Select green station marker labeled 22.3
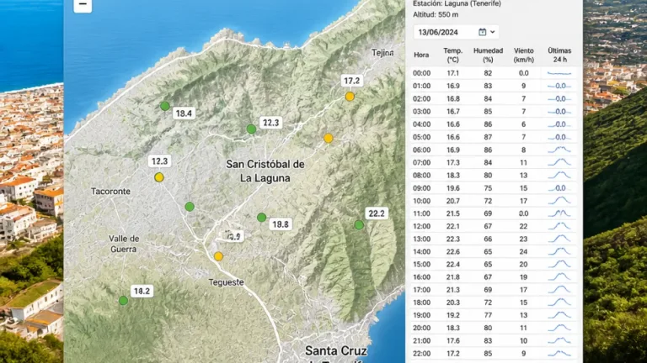Screen dimensions: 647x363 tap(251, 129)
